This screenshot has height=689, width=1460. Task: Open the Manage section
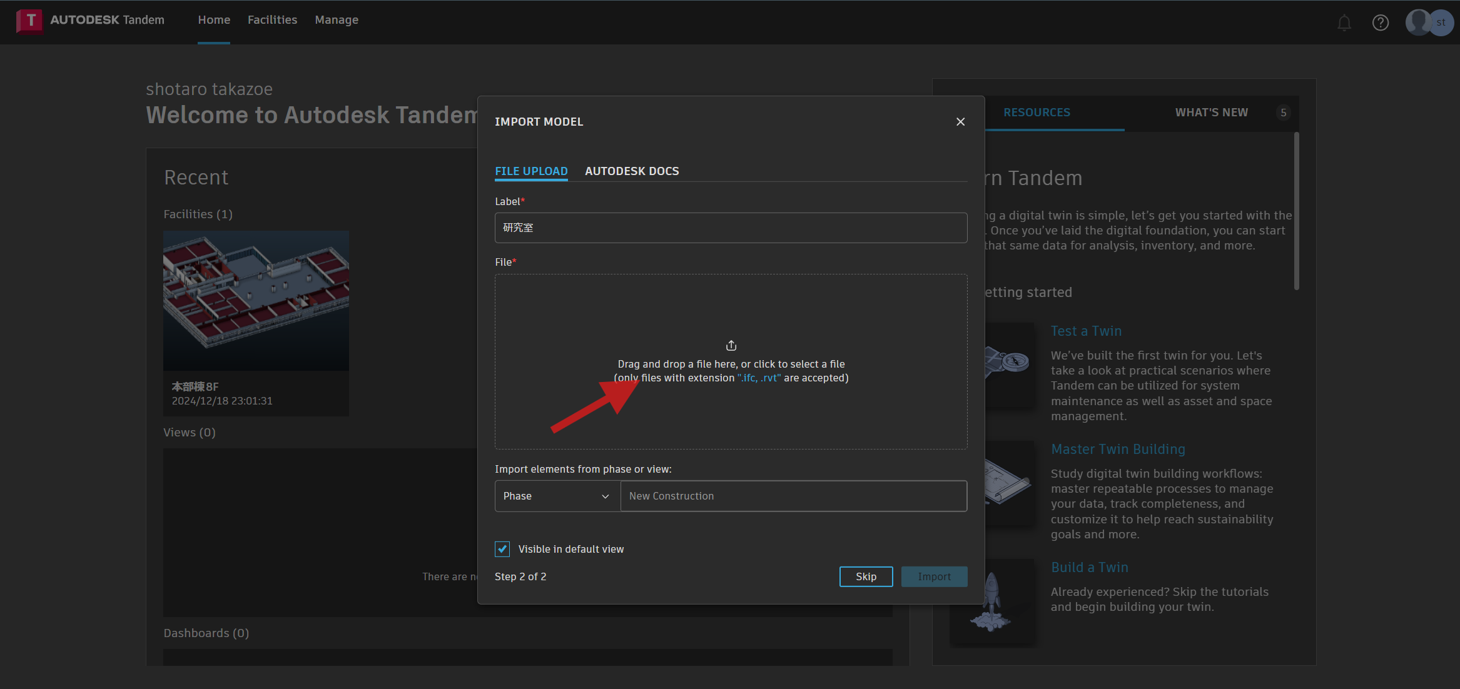click(x=337, y=19)
